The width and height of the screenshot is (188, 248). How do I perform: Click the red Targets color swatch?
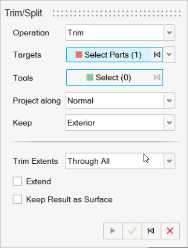[79, 55]
